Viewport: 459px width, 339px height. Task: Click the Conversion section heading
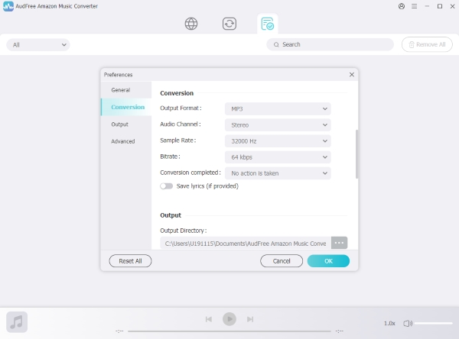click(177, 93)
